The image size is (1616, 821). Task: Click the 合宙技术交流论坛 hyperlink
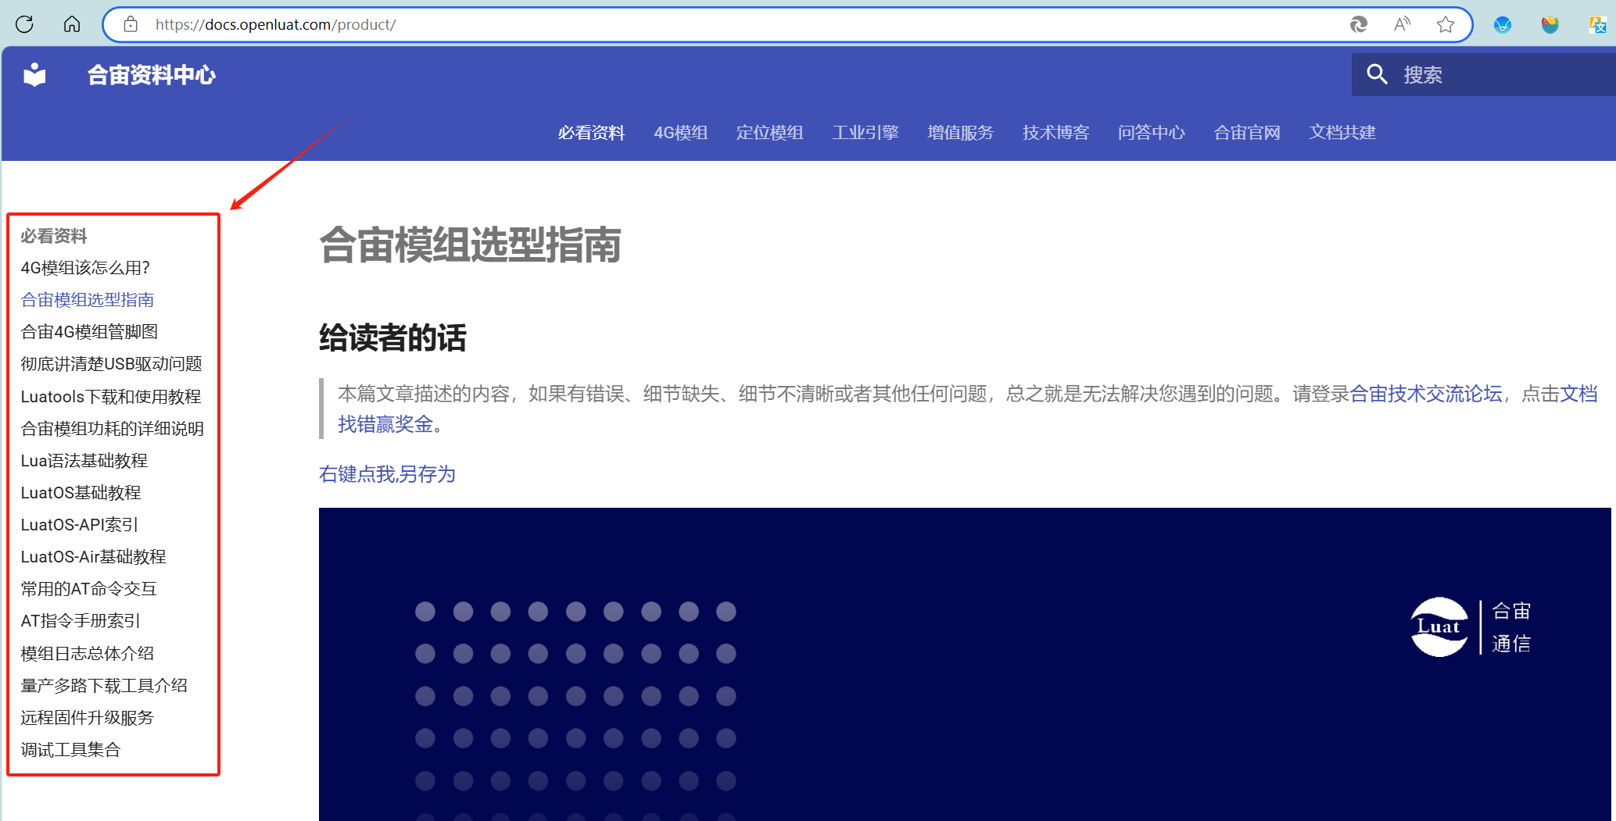[1426, 394]
